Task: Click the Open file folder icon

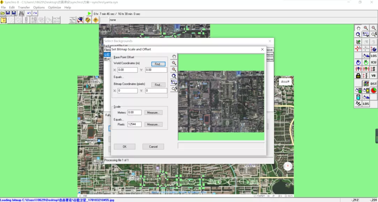Action: coord(3,13)
